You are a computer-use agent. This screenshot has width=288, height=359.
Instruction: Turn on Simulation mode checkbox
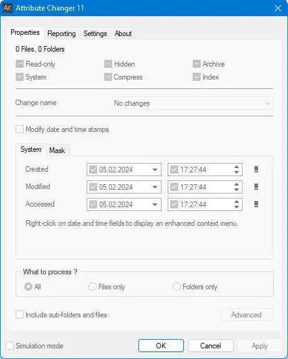pos(9,345)
